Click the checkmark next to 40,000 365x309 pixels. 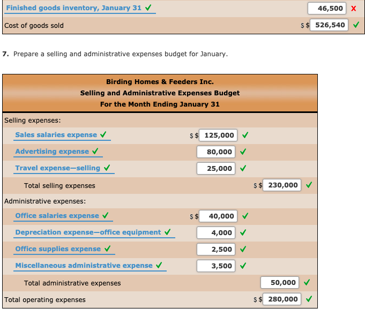pos(245,216)
